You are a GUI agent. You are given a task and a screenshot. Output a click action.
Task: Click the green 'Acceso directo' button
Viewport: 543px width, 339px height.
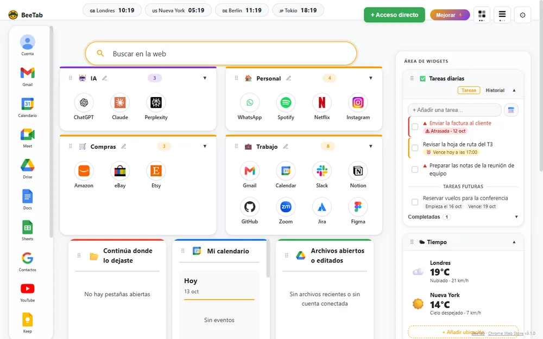394,15
